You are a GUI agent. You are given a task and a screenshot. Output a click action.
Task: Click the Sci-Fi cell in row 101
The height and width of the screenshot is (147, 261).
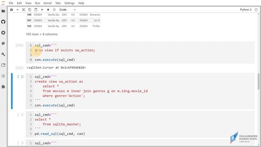[x=97, y=20]
